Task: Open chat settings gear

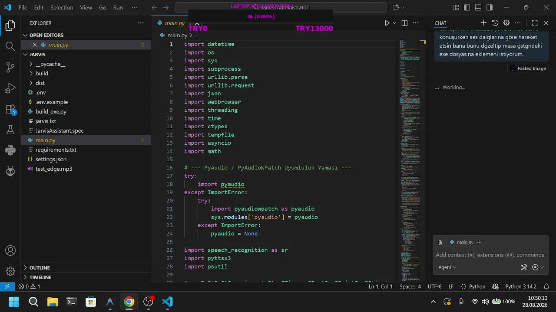Action: (506, 23)
